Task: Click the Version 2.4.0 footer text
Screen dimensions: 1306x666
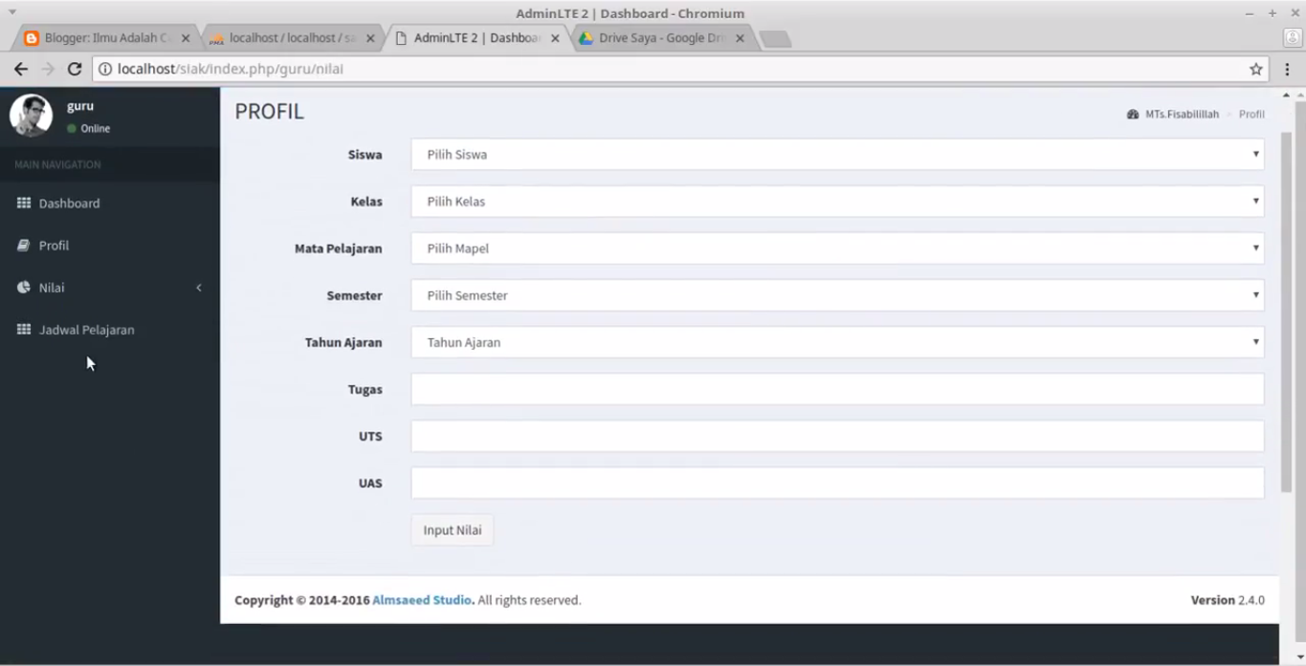Action: click(1228, 600)
